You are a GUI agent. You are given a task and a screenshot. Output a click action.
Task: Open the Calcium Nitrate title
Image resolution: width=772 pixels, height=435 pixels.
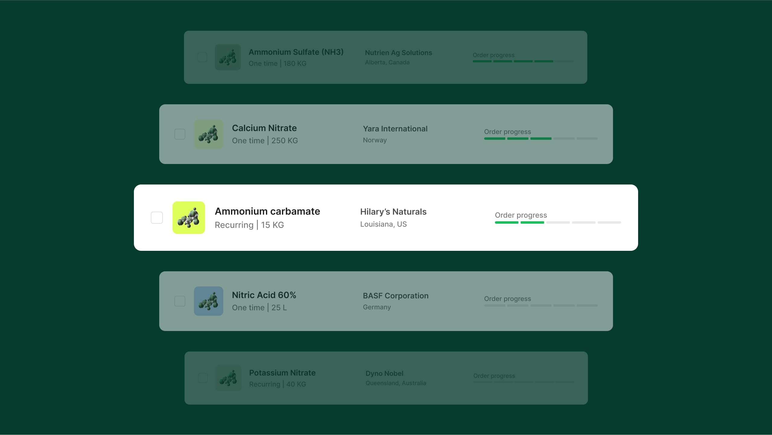[264, 128]
